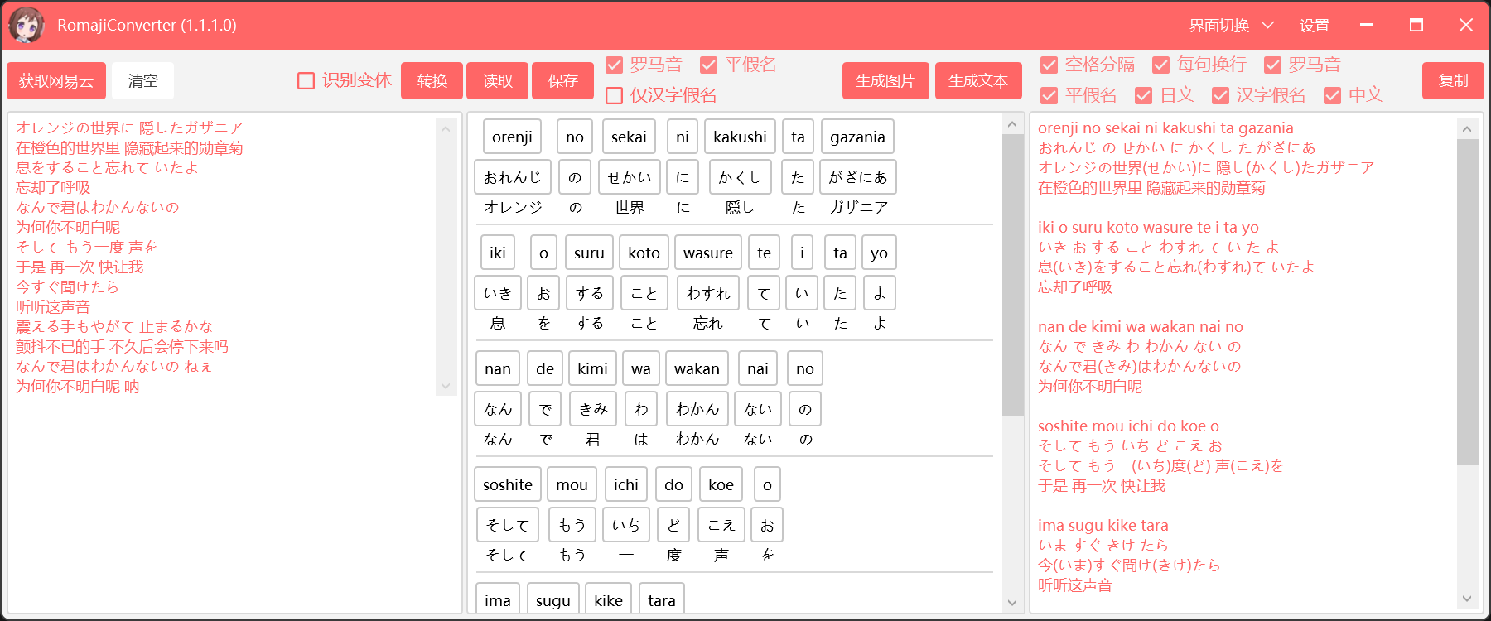
Task: Click the middle panel scrollbar thumb
Action: 1012,275
